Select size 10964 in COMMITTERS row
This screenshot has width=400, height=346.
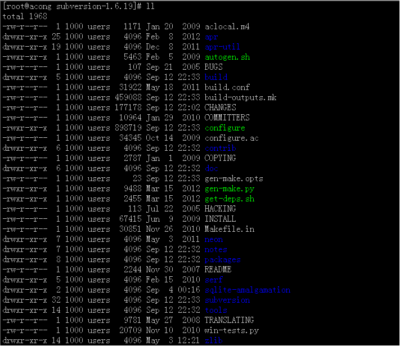[x=131, y=118]
